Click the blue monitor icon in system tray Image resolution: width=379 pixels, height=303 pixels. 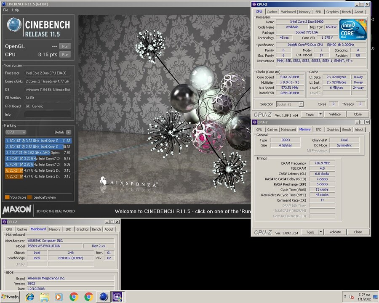tap(375, 297)
